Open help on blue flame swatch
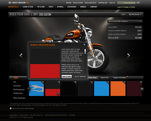The image size is (151, 121). click(43, 82)
